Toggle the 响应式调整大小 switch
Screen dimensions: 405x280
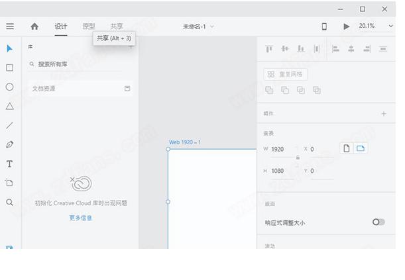point(378,222)
